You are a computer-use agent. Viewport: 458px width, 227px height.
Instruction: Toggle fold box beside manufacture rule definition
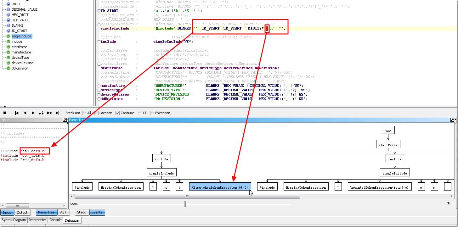[x=99, y=86]
